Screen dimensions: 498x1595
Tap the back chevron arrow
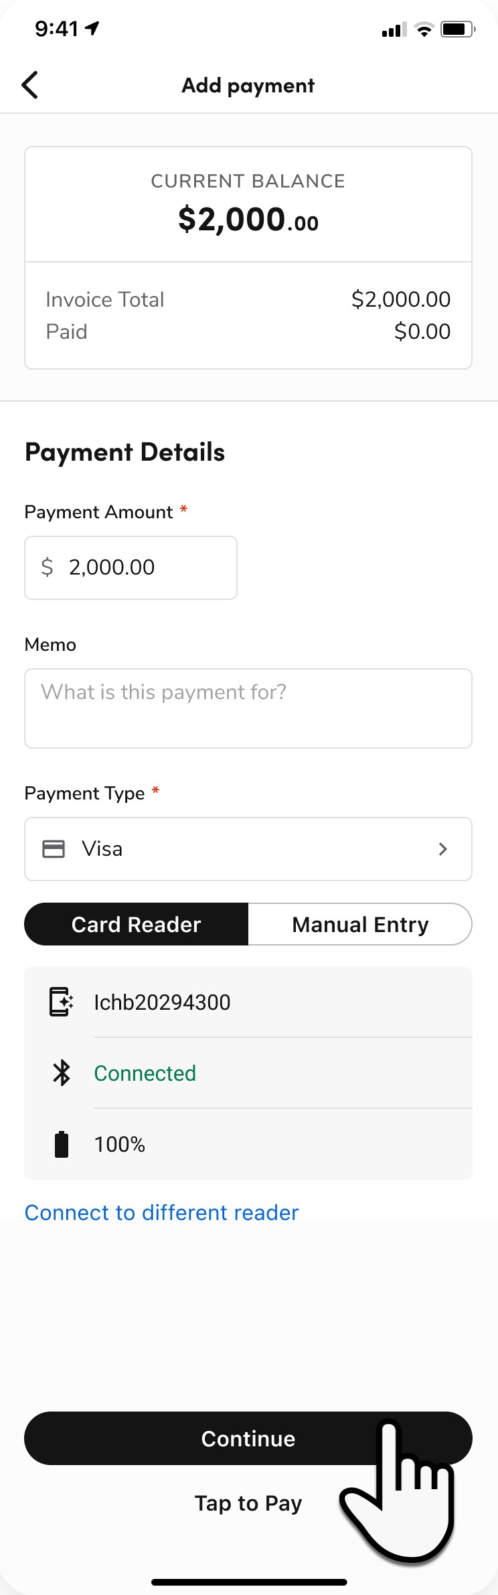pos(29,85)
